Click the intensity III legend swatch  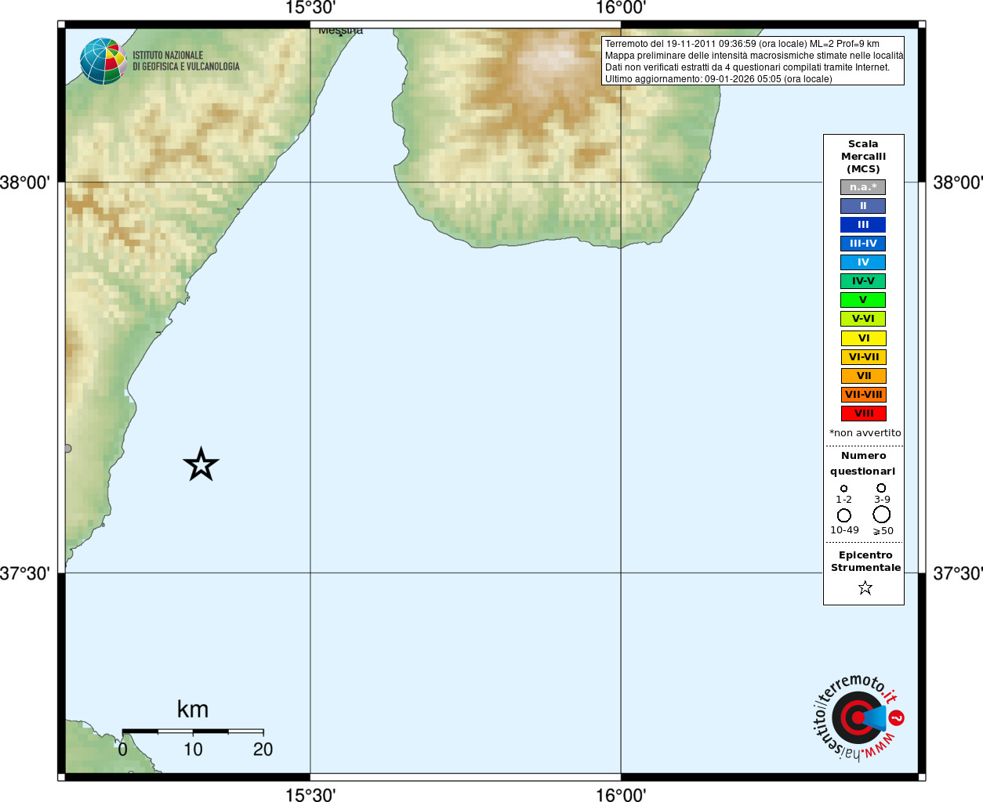(863, 225)
